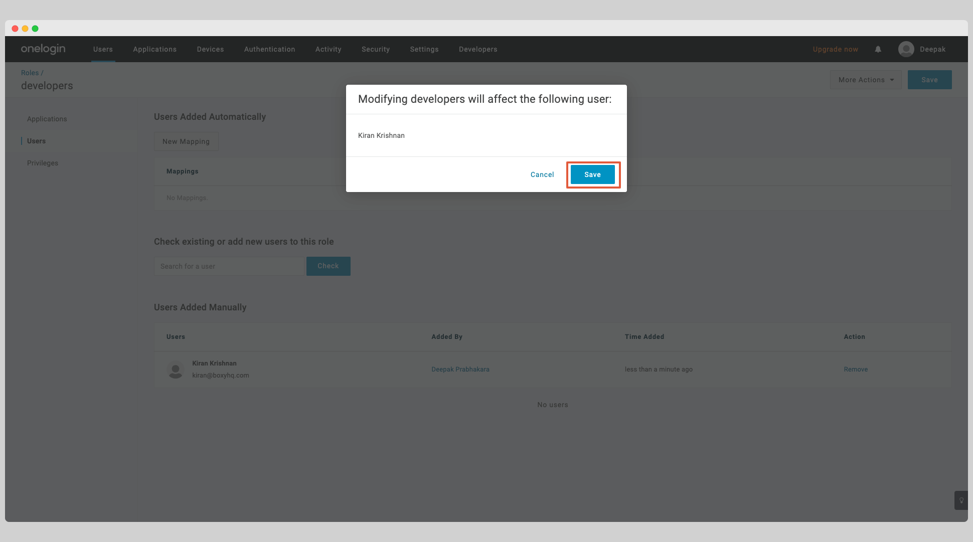Switch to Applications in the sidebar
The image size is (973, 542).
click(47, 119)
